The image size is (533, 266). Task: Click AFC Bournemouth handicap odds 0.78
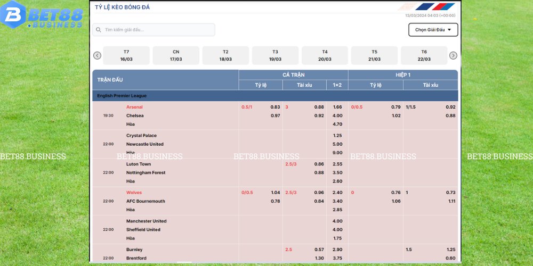[x=275, y=201]
